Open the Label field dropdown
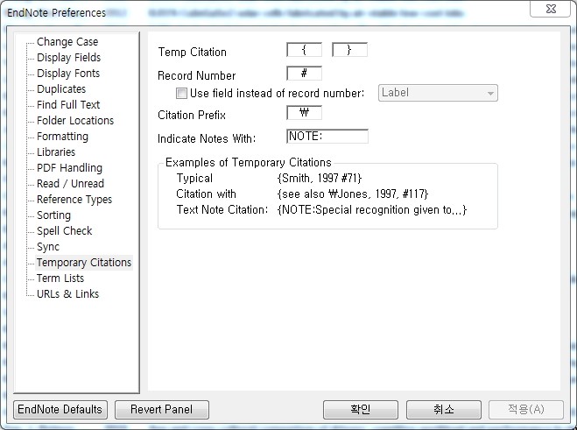The width and height of the screenshot is (577, 430). 438,93
